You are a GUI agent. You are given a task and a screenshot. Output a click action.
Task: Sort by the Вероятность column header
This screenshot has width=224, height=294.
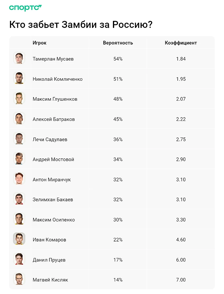tap(118, 43)
